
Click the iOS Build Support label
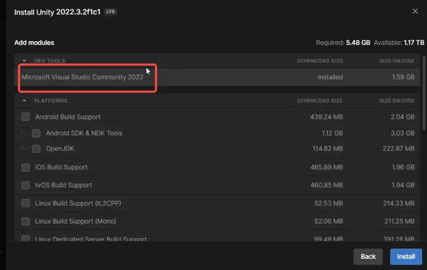click(61, 167)
